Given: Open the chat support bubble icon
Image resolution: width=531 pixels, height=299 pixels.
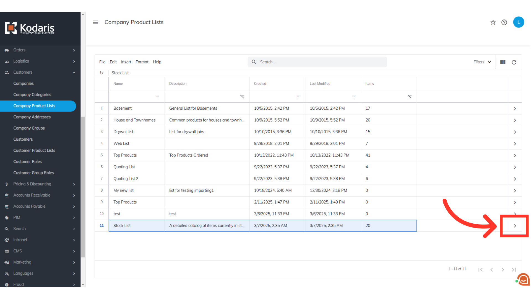Looking at the screenshot, I should pyautogui.click(x=523, y=280).
